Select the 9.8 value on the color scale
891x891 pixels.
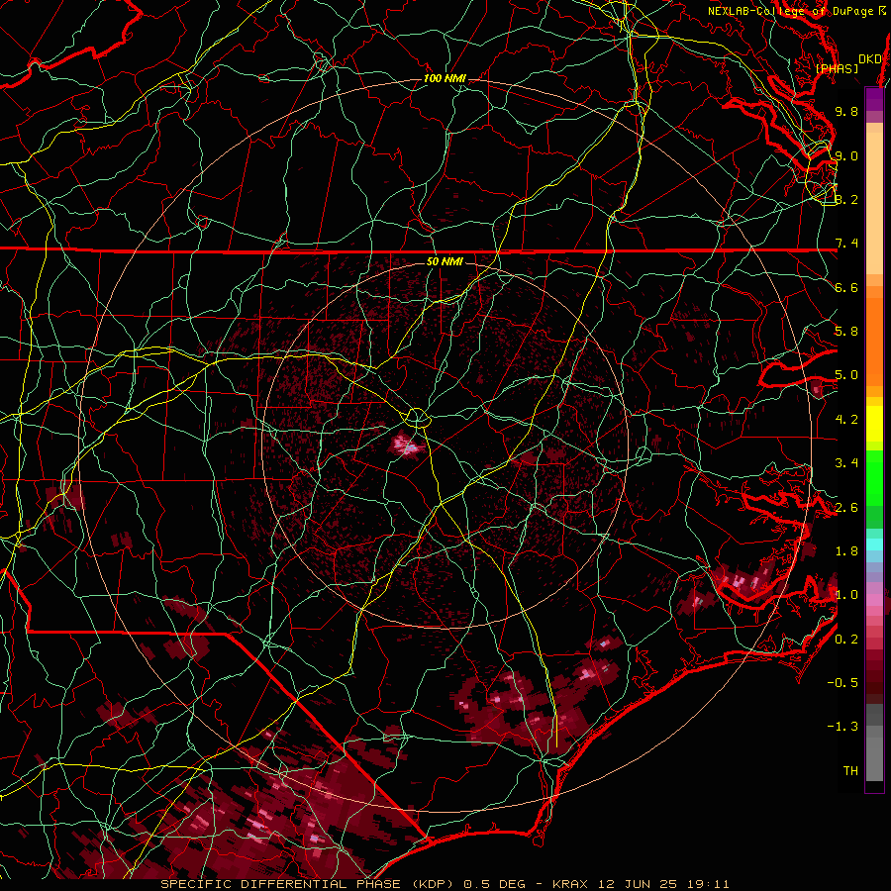coord(846,111)
